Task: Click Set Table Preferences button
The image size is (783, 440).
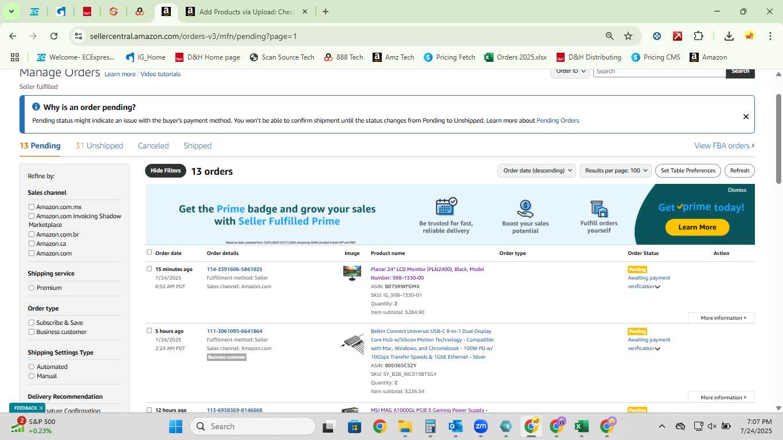Action: (688, 171)
